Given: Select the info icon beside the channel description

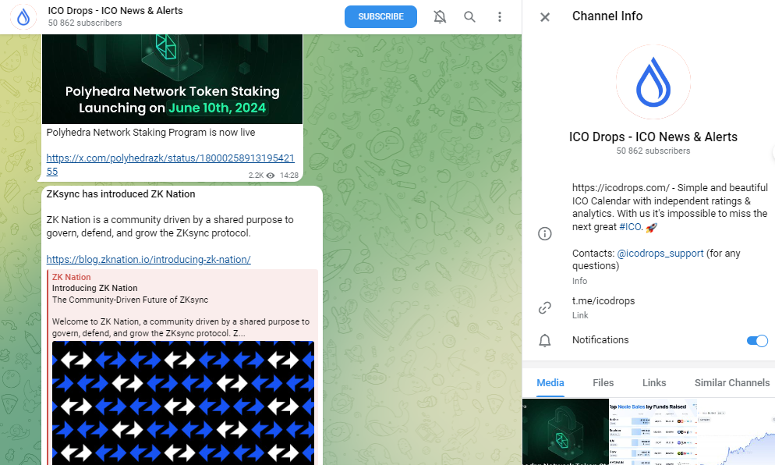Looking at the screenshot, I should click(x=544, y=233).
